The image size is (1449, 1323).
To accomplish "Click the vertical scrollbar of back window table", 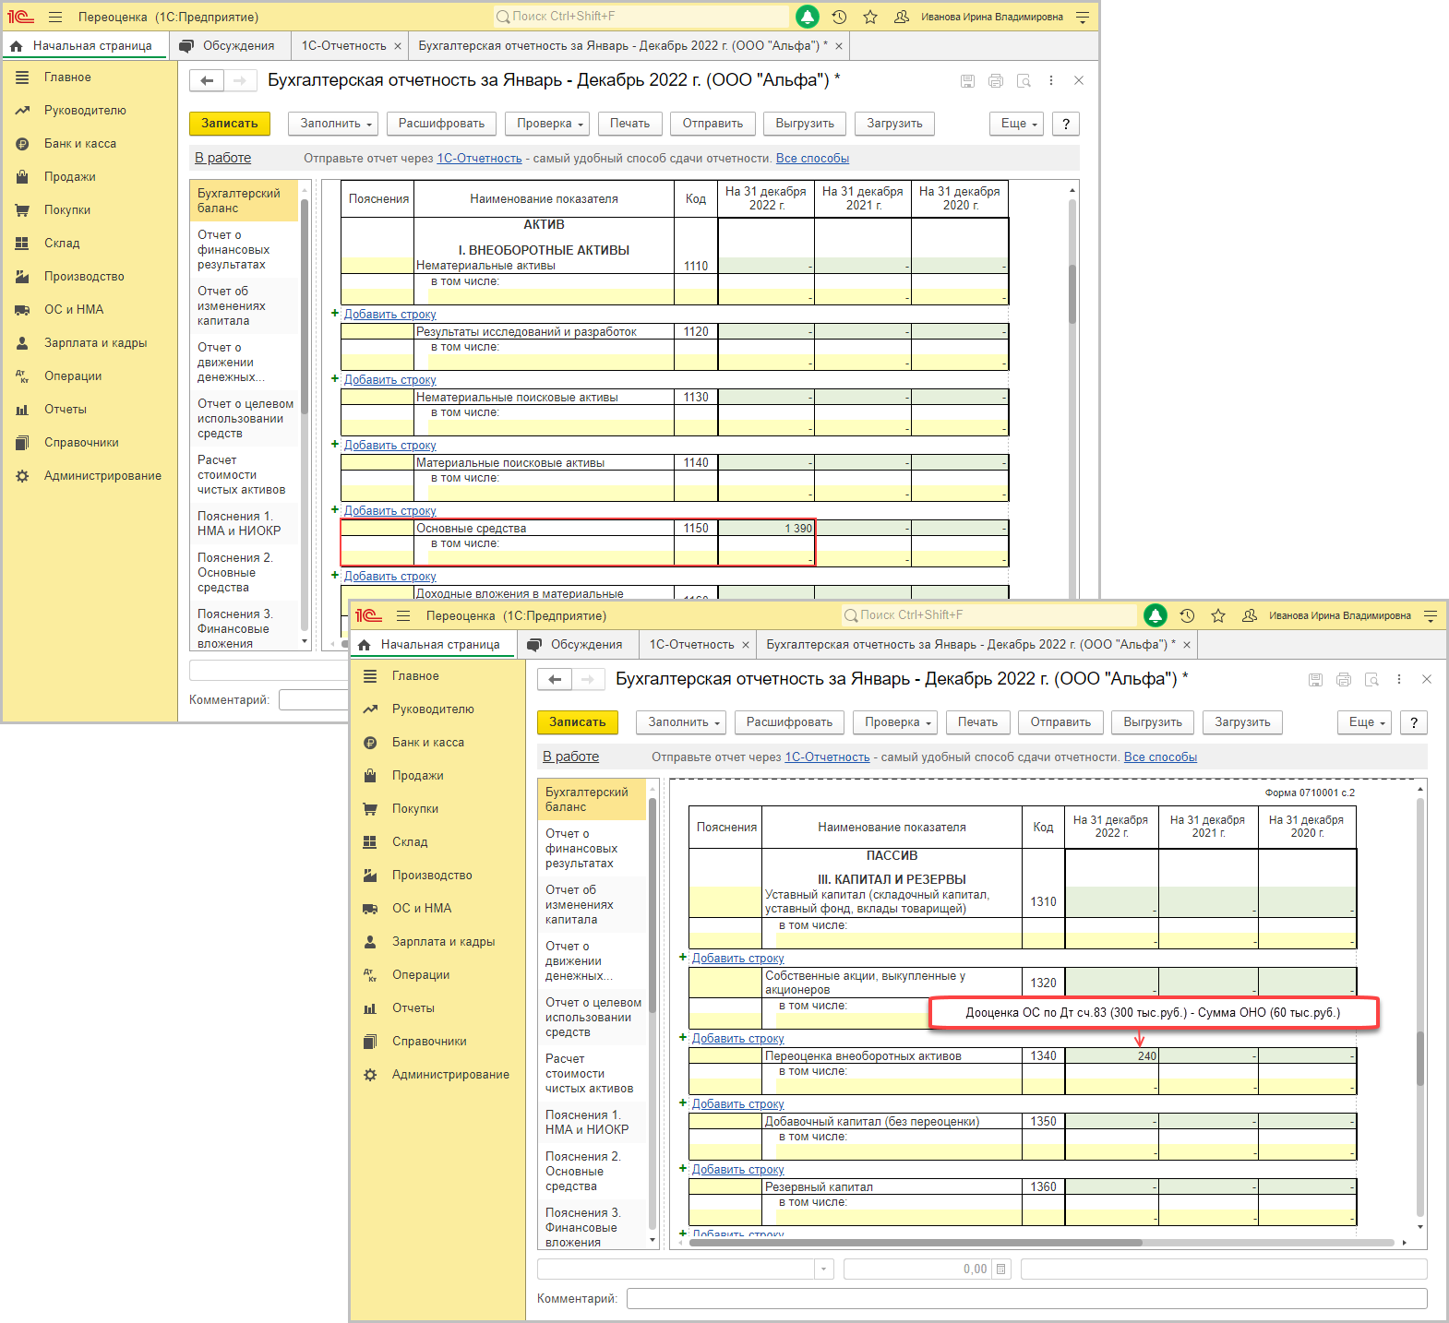I will (1072, 293).
